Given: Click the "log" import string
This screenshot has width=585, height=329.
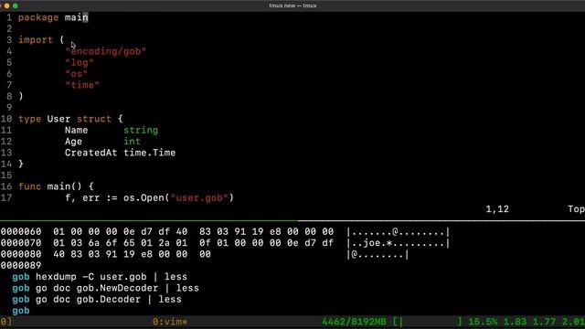Looking at the screenshot, I should point(80,63).
